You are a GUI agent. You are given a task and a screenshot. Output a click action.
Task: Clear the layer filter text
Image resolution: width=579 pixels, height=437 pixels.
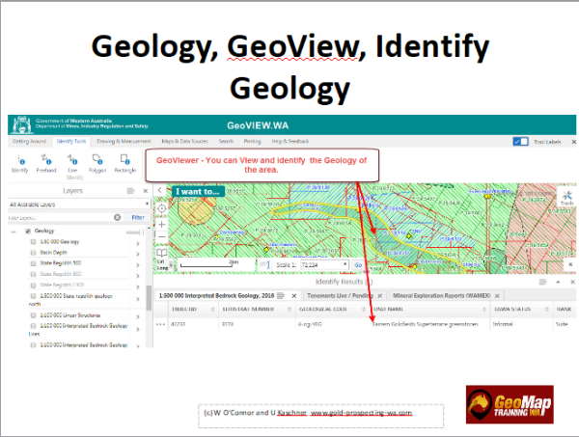[118, 217]
